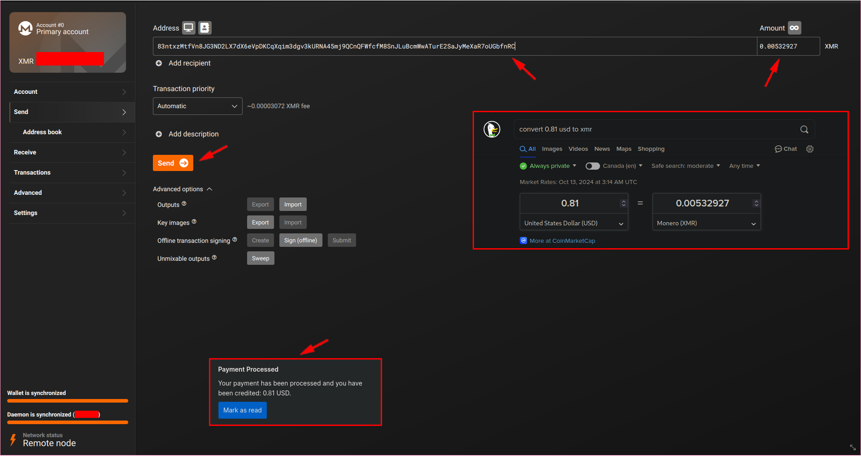This screenshot has width=861, height=456.
Task: Click help icon next to Unmixable outputs
Action: 214,258
